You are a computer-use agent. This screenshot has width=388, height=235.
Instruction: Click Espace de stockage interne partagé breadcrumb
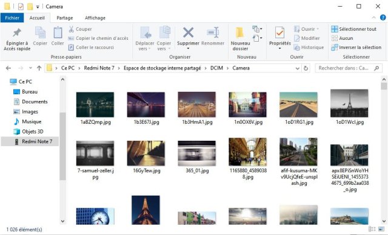pos(162,68)
